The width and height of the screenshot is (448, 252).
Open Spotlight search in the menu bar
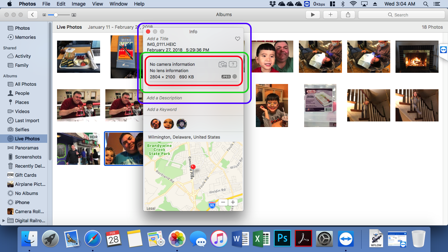(x=426, y=4)
